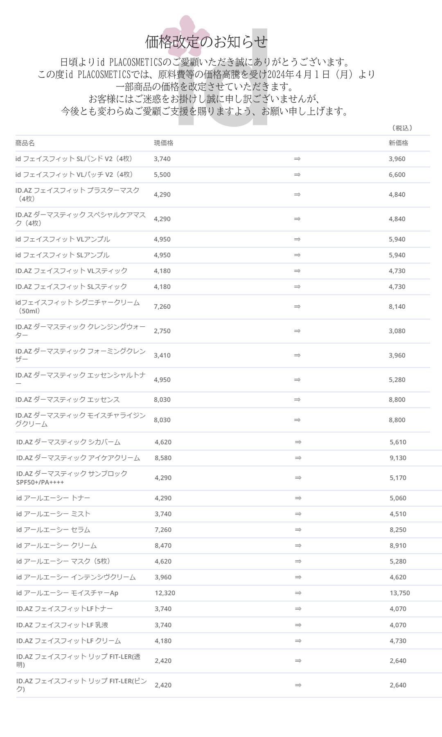Click the new price 13,750
442x737 pixels.
(400, 593)
